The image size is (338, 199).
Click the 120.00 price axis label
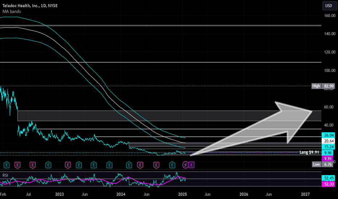pos(330,52)
